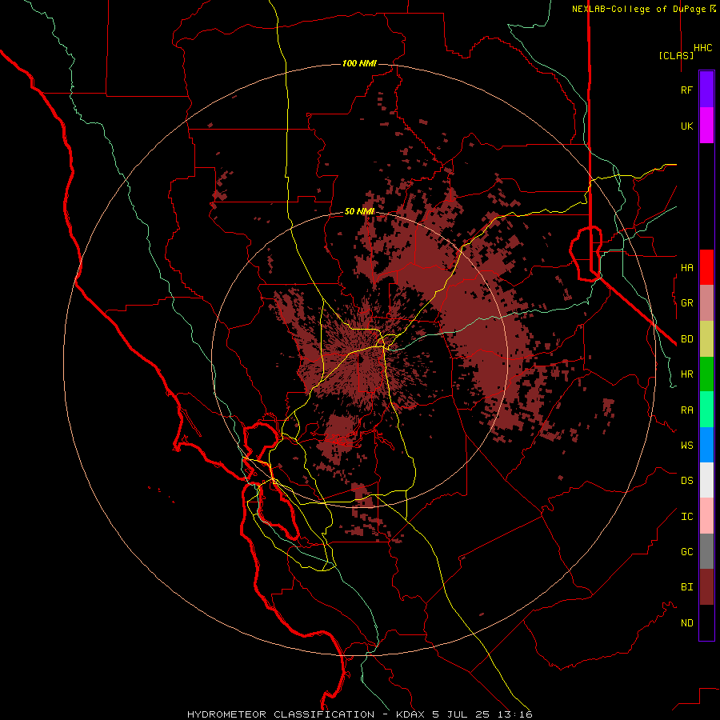720x720 pixels.
Task: Click the 100 NMI range ring label
Action: [359, 63]
